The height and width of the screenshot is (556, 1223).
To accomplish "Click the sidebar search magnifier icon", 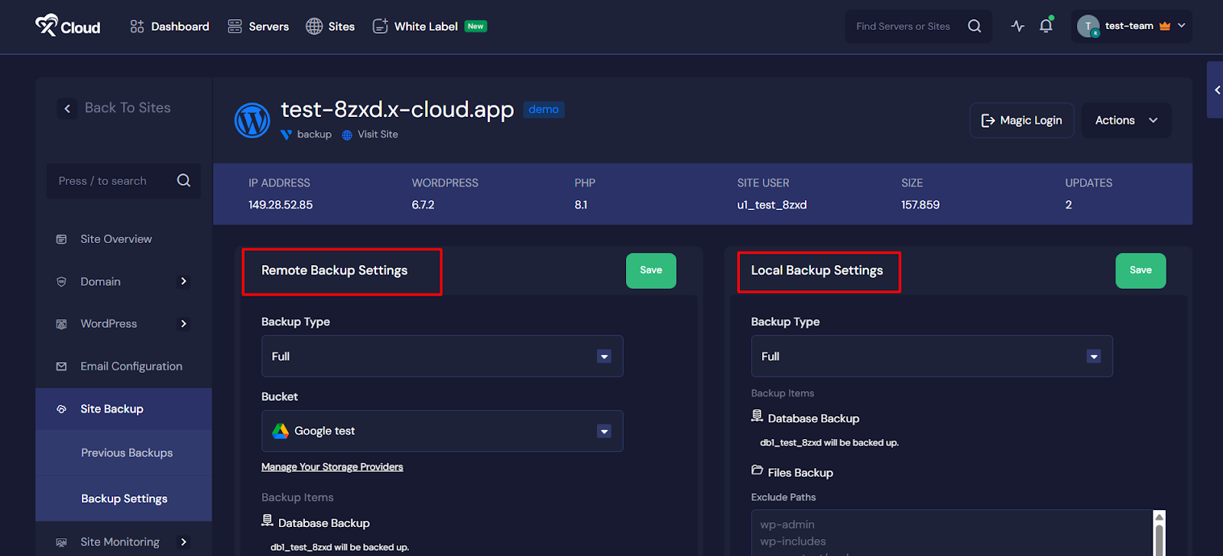I will point(183,181).
